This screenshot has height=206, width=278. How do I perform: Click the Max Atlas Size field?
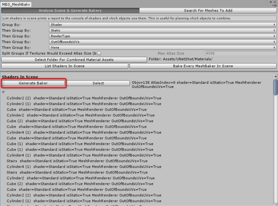pos(241,53)
